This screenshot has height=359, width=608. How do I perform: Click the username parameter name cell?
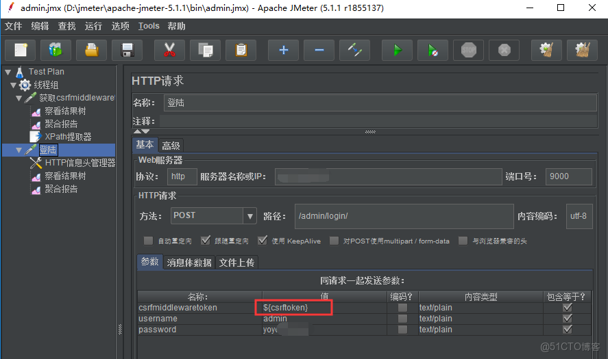pos(199,319)
